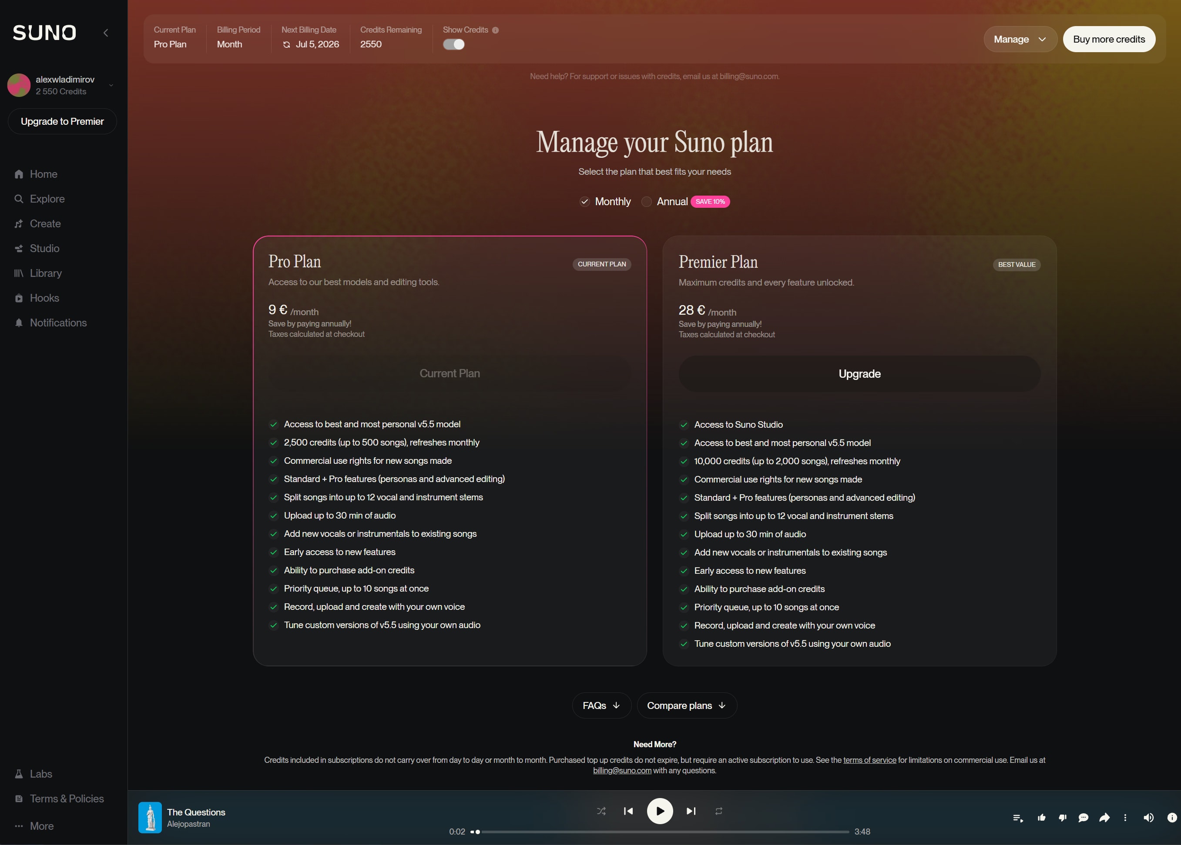1181x845 pixels.
Task: Open the More menu in the sidebar
Action: click(x=34, y=826)
